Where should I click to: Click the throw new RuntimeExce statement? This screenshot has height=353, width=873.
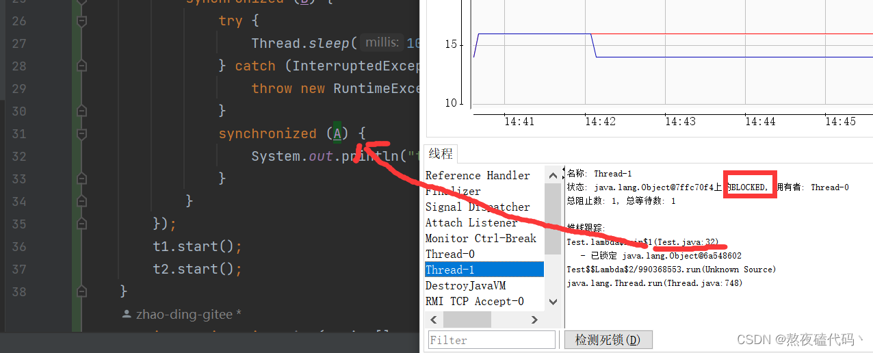click(x=335, y=88)
